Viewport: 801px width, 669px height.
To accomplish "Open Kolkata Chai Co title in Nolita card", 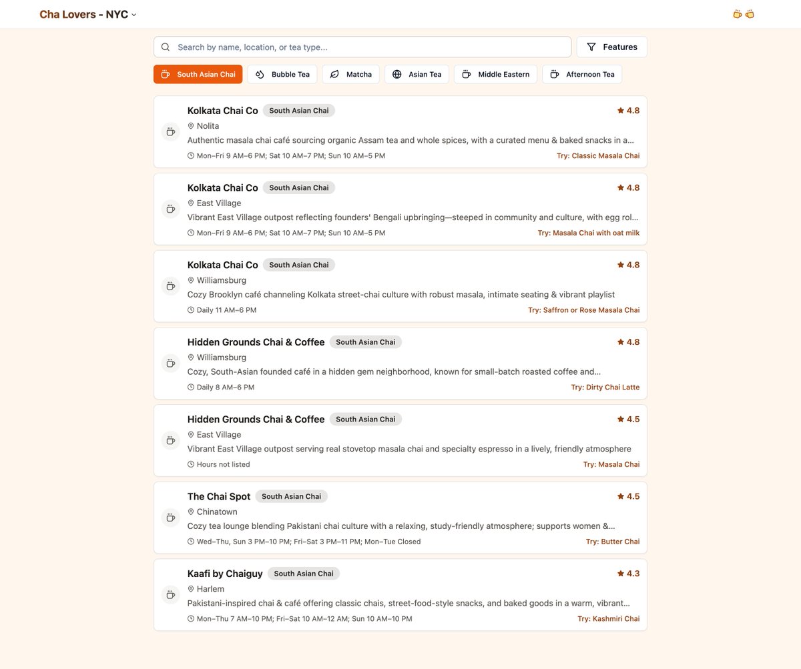I will (x=222, y=111).
